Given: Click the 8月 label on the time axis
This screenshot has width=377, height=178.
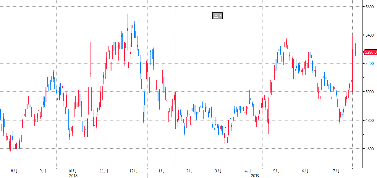Looking at the screenshot, I should point(14,171).
